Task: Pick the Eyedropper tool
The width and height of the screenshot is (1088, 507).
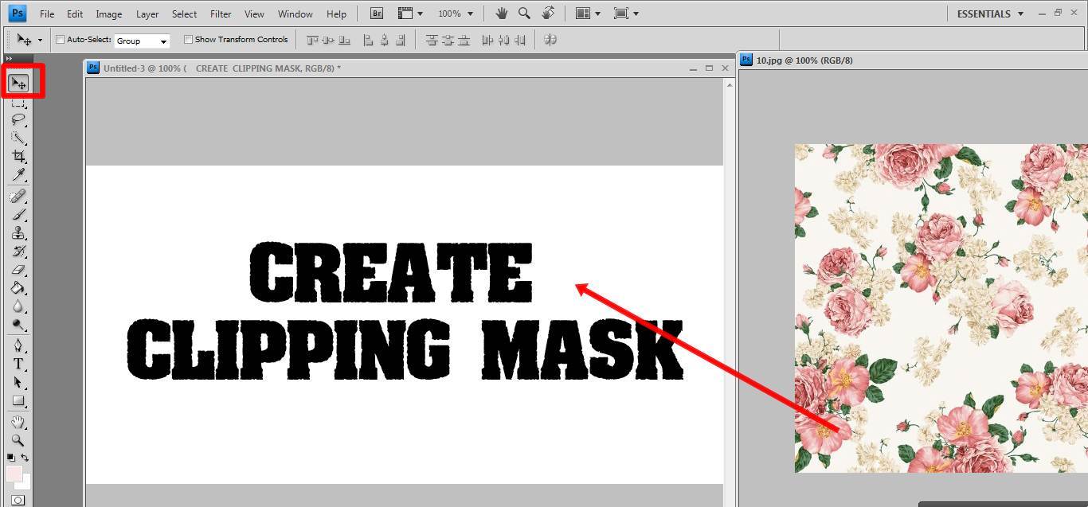Action: (18, 174)
